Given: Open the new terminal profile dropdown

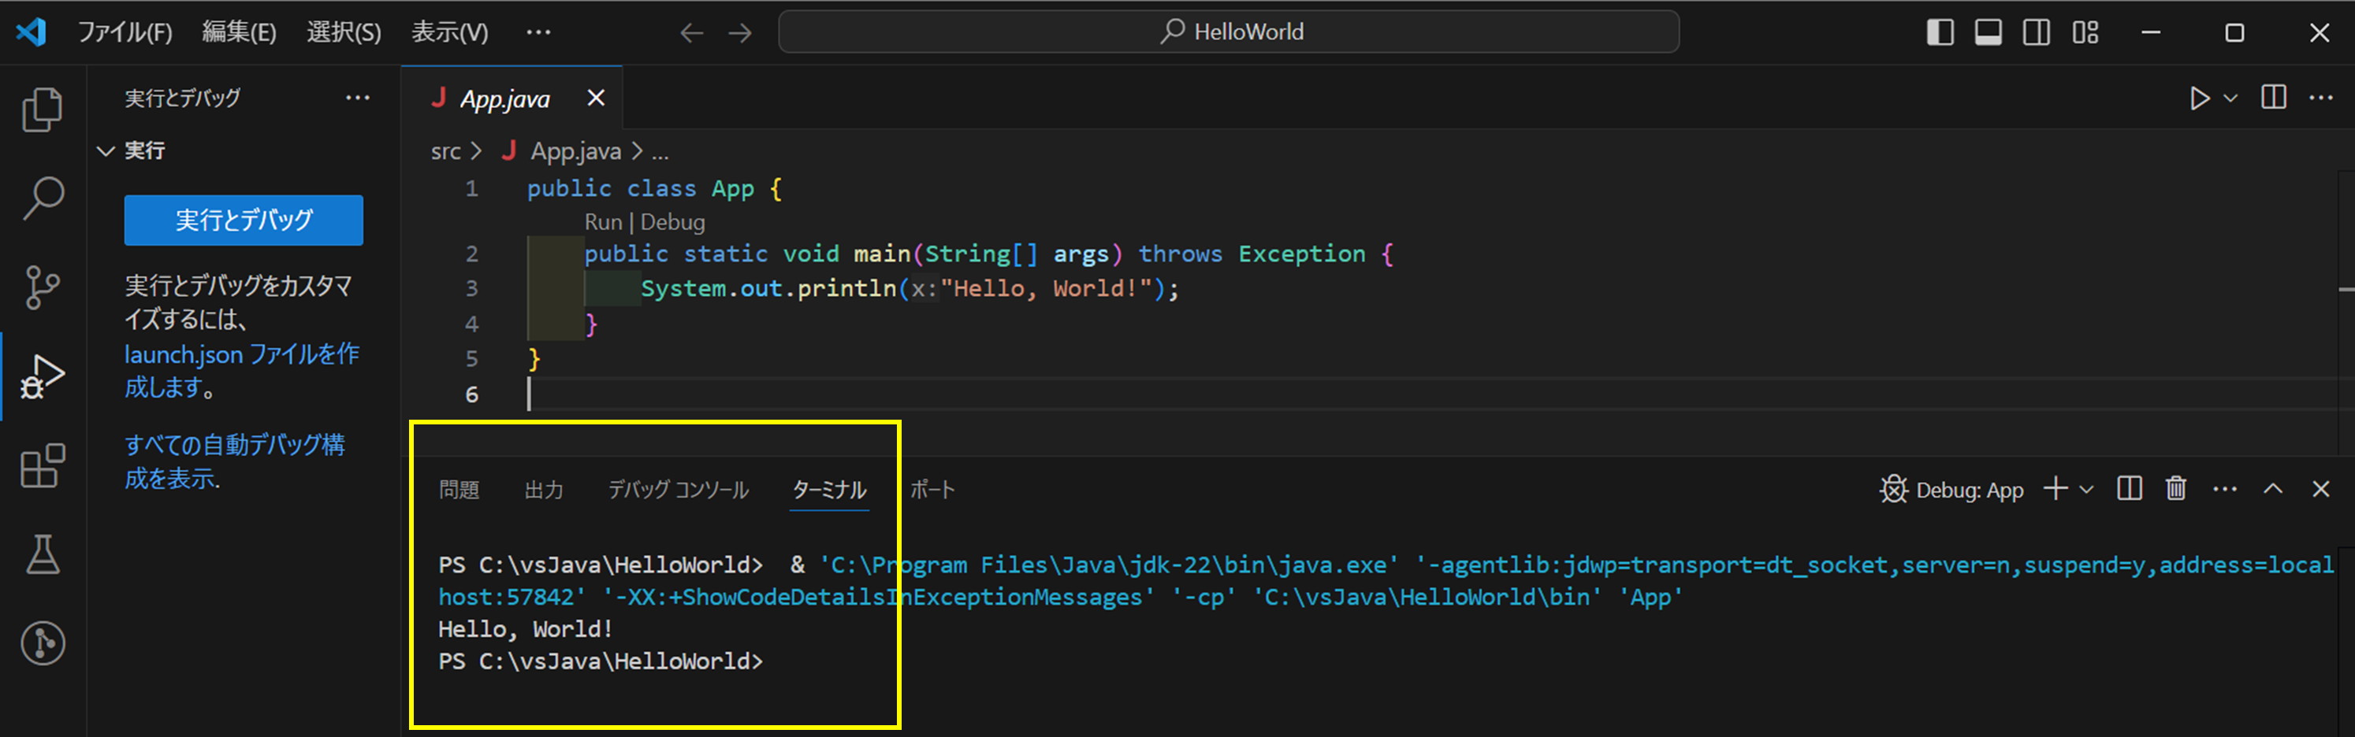Looking at the screenshot, I should pyautogui.click(x=2086, y=490).
